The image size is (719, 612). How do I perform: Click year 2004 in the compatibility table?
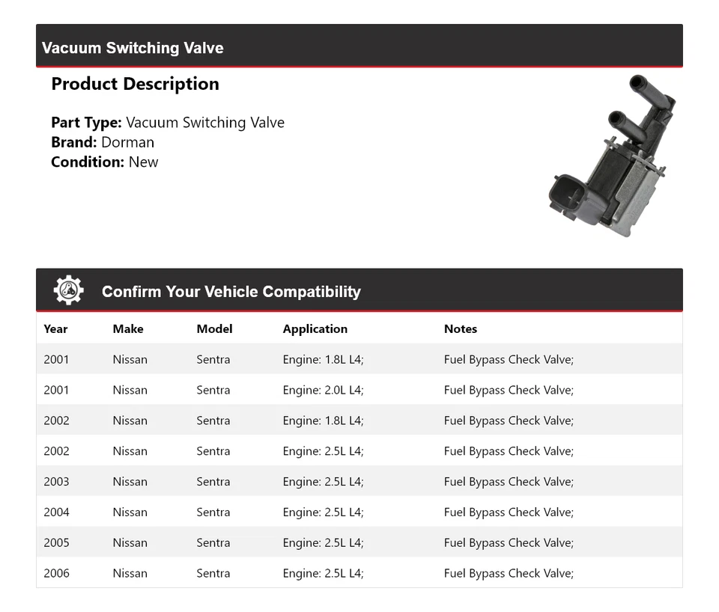point(56,512)
